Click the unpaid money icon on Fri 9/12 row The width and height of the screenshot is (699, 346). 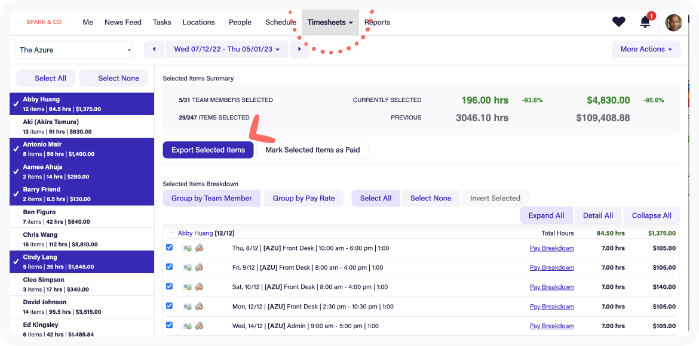199,267
